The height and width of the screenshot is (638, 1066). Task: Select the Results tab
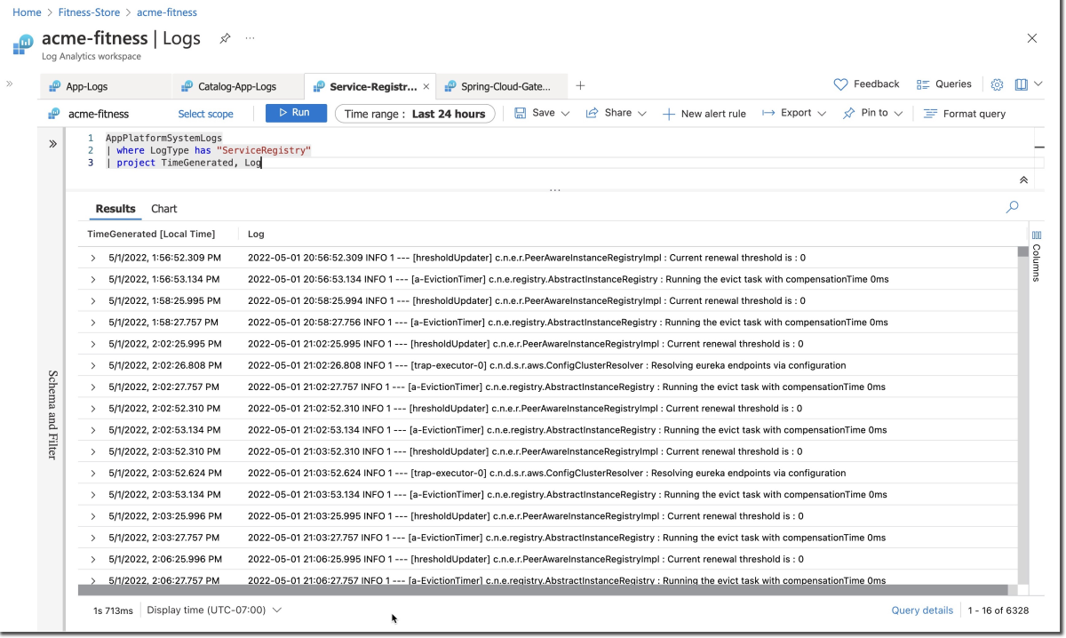click(x=115, y=209)
